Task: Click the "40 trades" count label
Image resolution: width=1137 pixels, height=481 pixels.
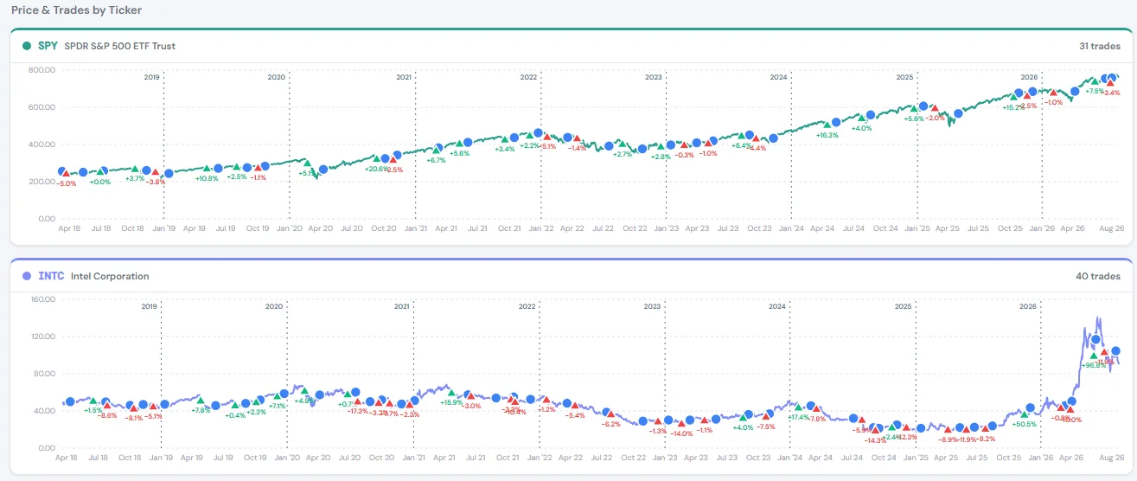Action: tap(1100, 276)
